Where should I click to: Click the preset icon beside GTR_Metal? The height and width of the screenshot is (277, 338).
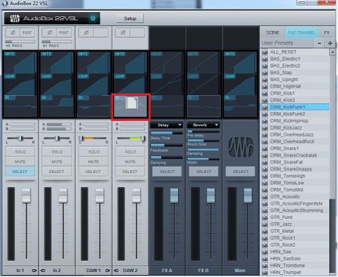pyautogui.click(x=264, y=231)
